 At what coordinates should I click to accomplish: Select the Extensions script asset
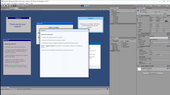(x=125, y=44)
